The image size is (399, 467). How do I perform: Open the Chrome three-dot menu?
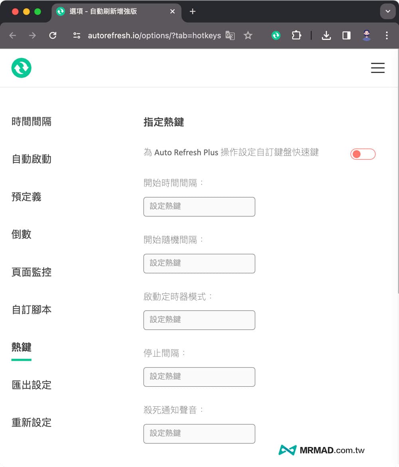click(x=387, y=36)
